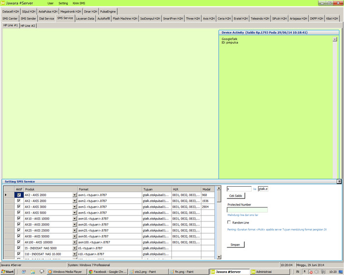Uncheck Aktif for AX2 - AXIS 2000 first row

19,195
